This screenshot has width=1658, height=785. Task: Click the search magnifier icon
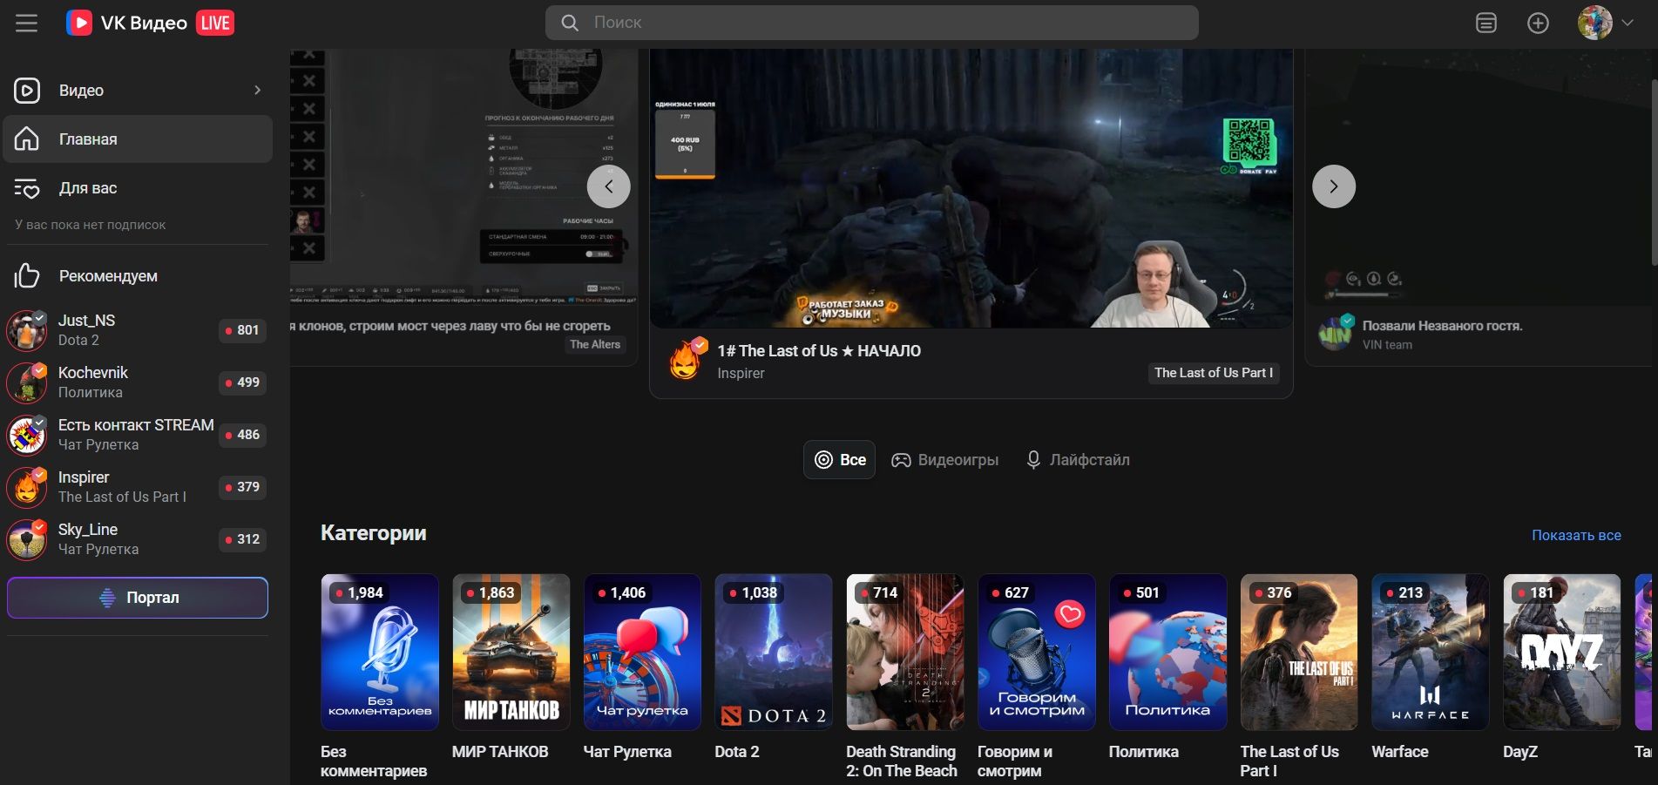[x=570, y=23]
